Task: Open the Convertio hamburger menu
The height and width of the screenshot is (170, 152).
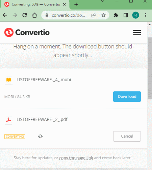Action: [x=137, y=32]
